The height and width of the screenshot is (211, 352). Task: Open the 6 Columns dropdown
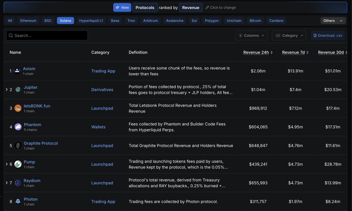click(251, 35)
